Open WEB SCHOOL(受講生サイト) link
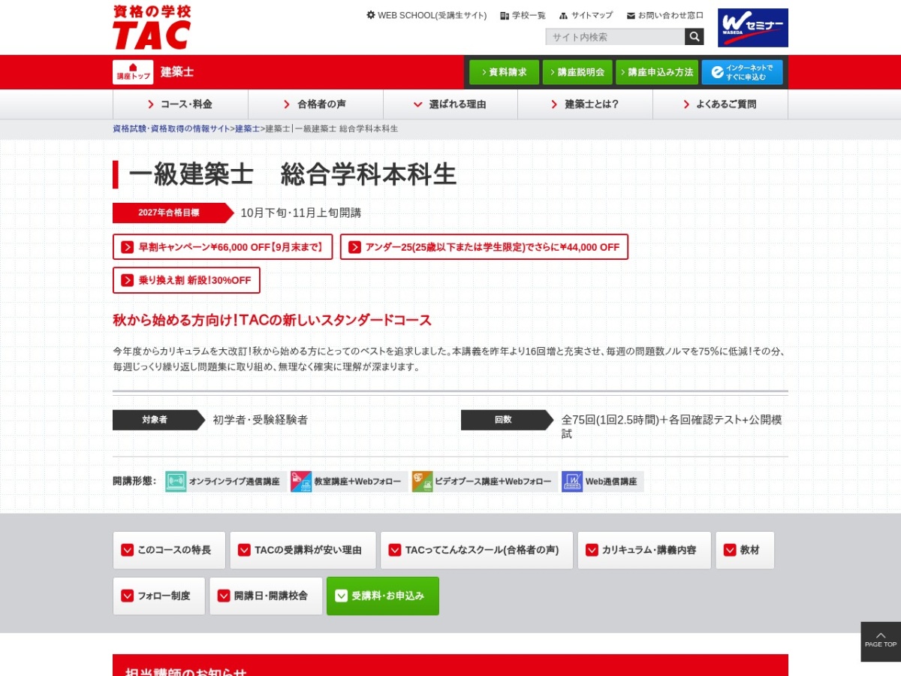 tap(426, 15)
